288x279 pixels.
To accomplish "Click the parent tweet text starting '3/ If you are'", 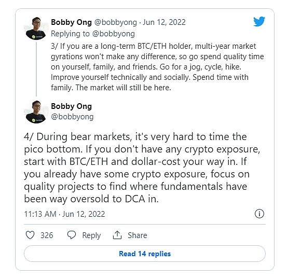I will coord(157,67).
